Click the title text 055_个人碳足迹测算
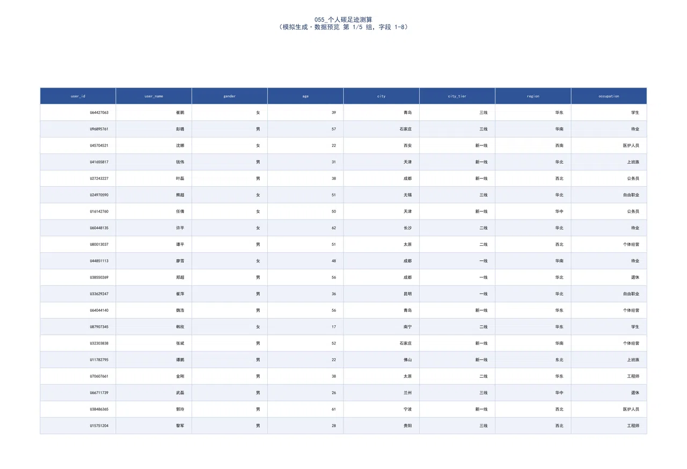The image size is (687, 469). pos(343,19)
